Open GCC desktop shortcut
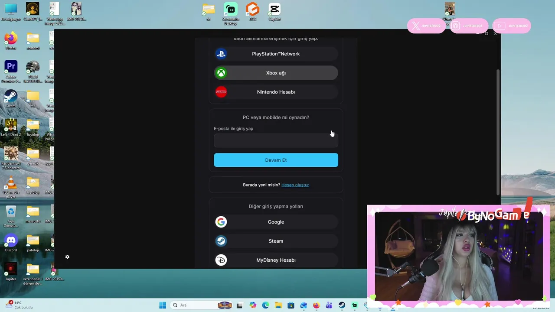 tap(252, 12)
